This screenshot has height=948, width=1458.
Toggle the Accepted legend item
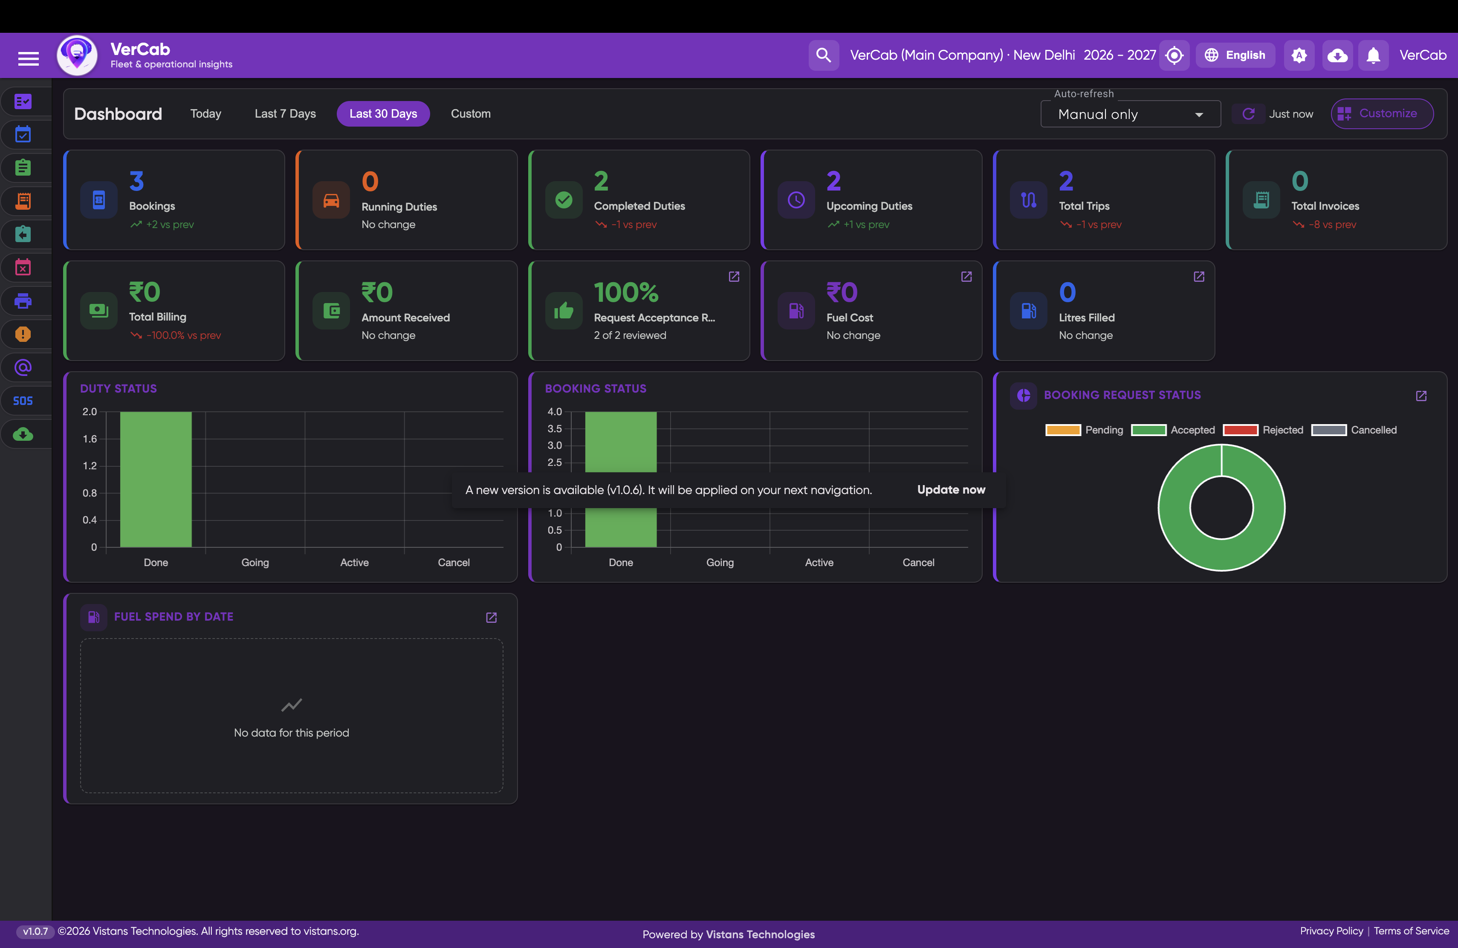[1172, 430]
